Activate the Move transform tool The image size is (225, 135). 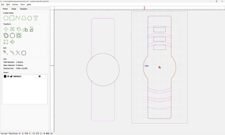6,29
